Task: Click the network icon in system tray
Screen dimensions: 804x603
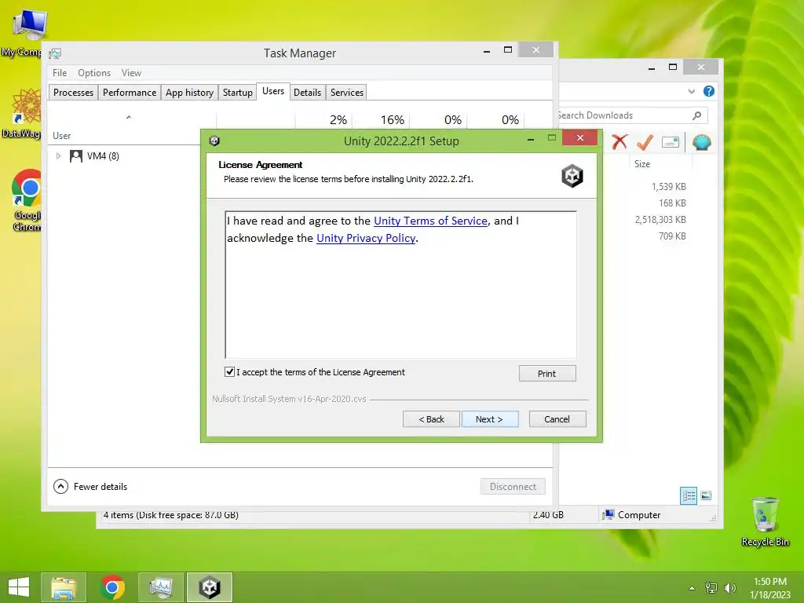Action: click(x=711, y=588)
